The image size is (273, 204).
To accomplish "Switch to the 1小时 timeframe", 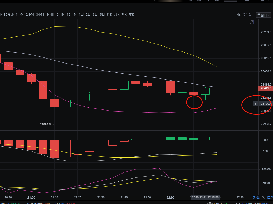I will point(20,15).
